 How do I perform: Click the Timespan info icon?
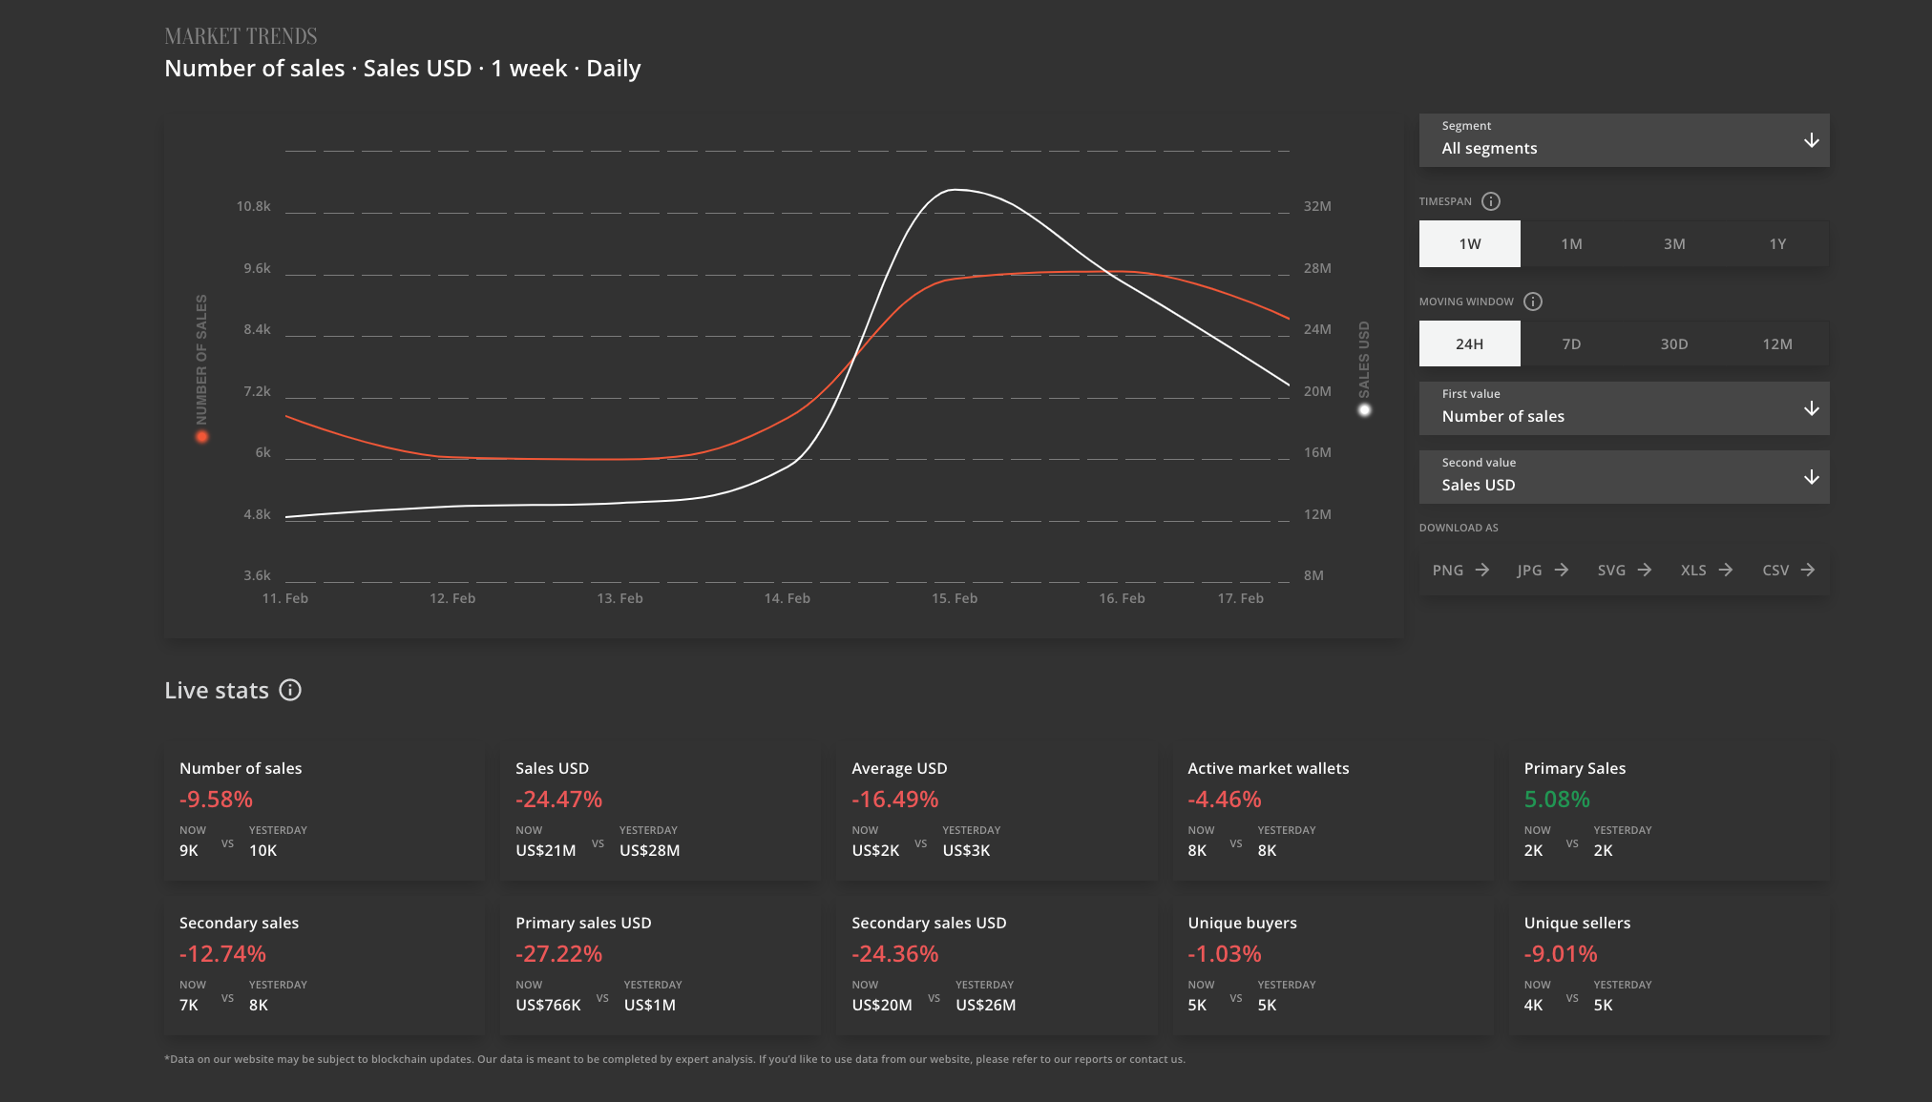[x=1490, y=201]
